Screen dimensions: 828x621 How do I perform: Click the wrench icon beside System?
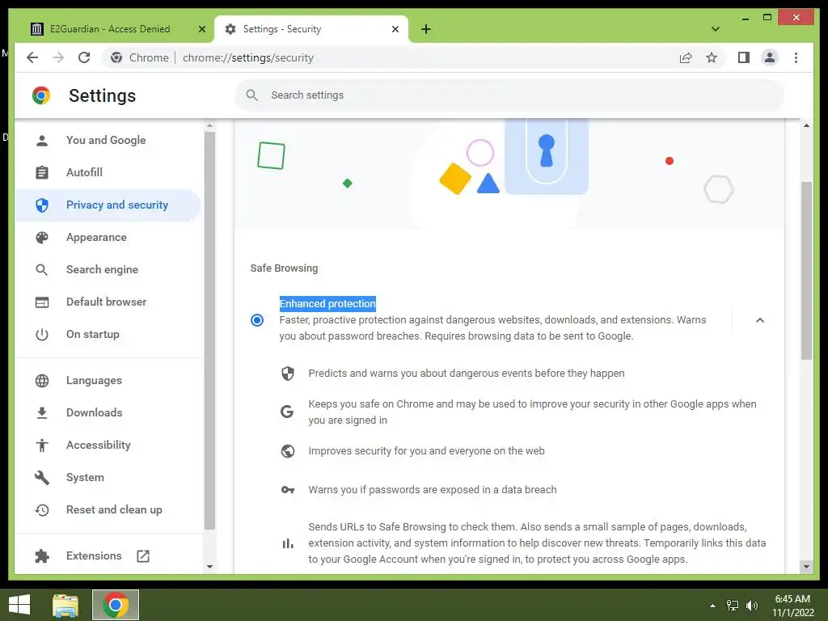click(x=42, y=478)
